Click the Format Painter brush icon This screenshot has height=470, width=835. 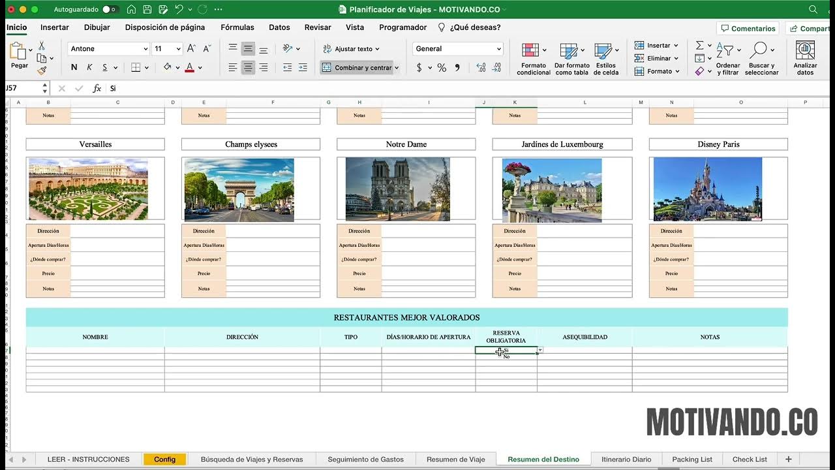tap(42, 70)
